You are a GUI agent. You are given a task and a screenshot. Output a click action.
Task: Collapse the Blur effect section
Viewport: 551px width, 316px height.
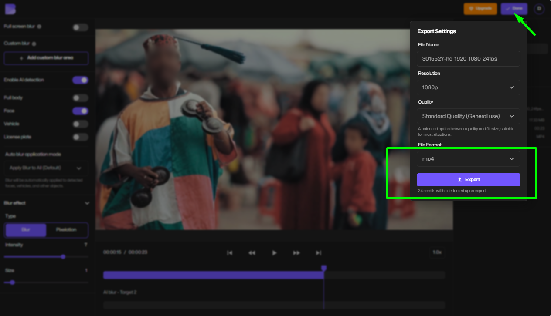(x=87, y=203)
